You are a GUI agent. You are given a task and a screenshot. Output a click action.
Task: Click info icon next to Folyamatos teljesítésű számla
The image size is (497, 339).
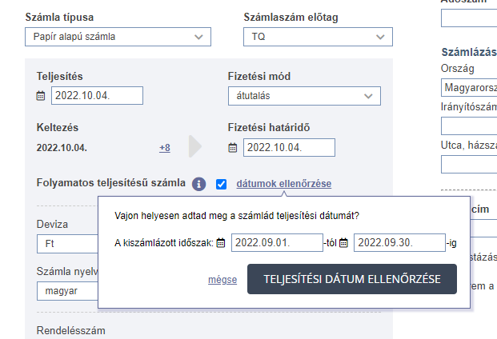click(x=198, y=184)
